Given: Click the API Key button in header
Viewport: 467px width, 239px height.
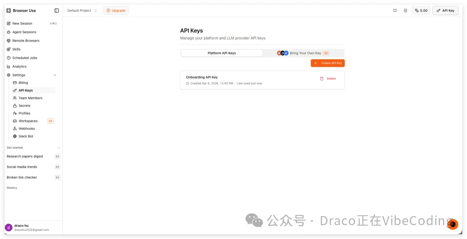Looking at the screenshot, I should (445, 10).
